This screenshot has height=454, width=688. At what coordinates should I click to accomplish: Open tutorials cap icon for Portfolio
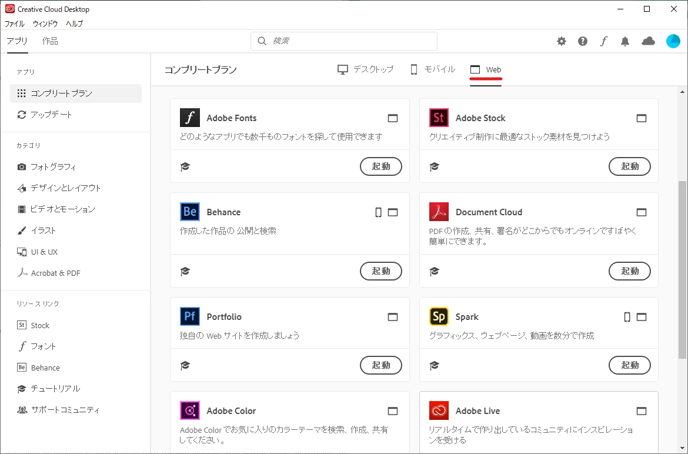pyautogui.click(x=185, y=365)
